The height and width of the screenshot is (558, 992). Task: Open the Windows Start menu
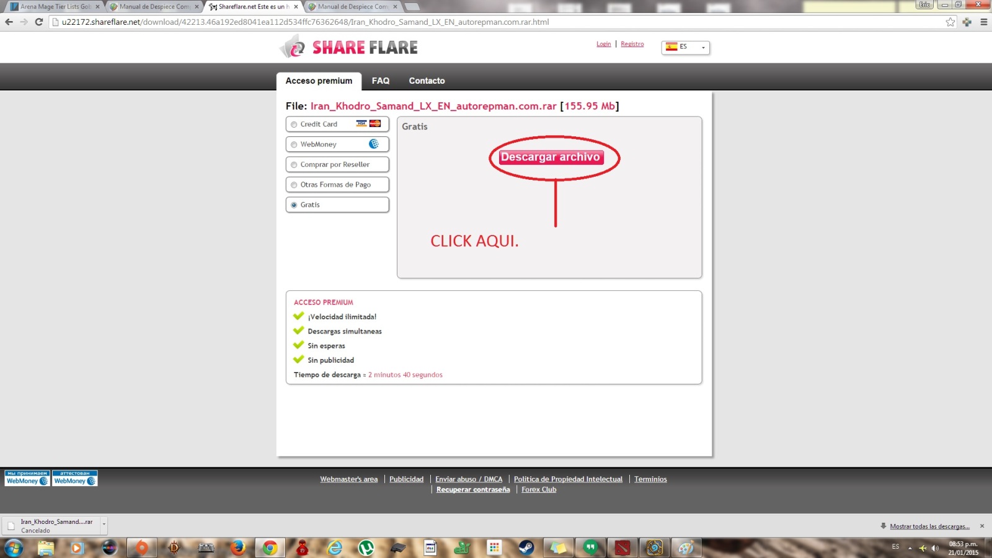(14, 547)
